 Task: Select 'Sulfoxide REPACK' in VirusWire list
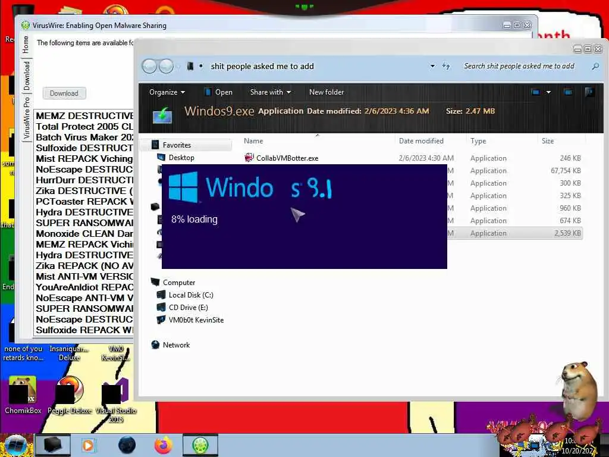(x=84, y=330)
